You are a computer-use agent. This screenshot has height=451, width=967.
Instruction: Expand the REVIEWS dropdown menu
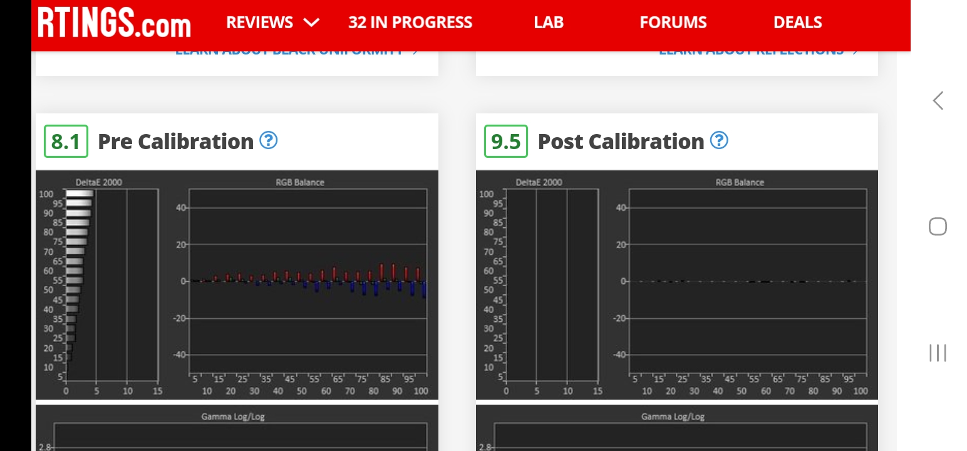click(x=272, y=23)
